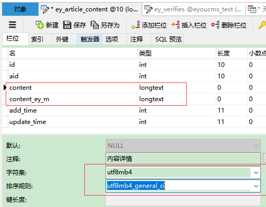This screenshot has width=266, height=207.
Task: Click the button beside the 注释 field
Action: (x=264, y=158)
